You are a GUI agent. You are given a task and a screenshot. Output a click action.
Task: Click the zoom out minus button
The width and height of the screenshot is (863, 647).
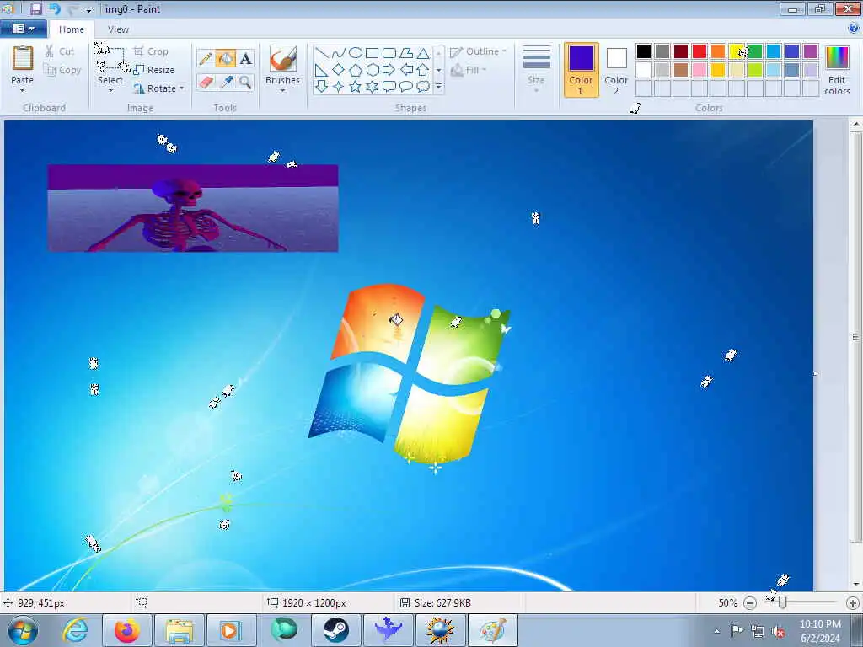click(749, 603)
